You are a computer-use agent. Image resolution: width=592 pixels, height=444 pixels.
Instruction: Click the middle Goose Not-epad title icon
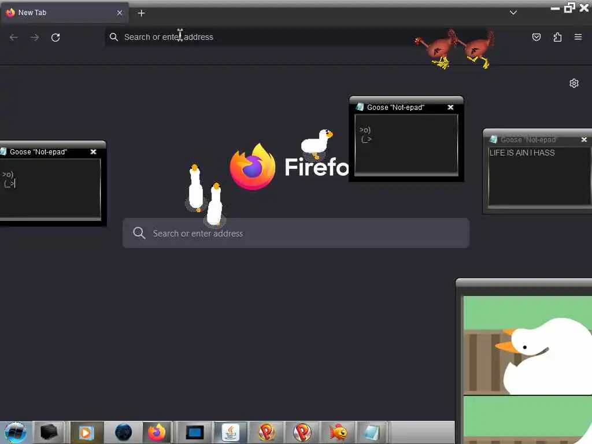click(x=360, y=107)
